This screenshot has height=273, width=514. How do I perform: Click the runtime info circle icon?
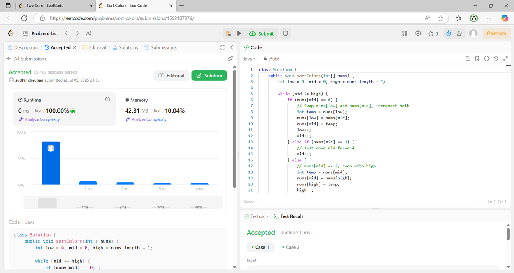coord(108,99)
